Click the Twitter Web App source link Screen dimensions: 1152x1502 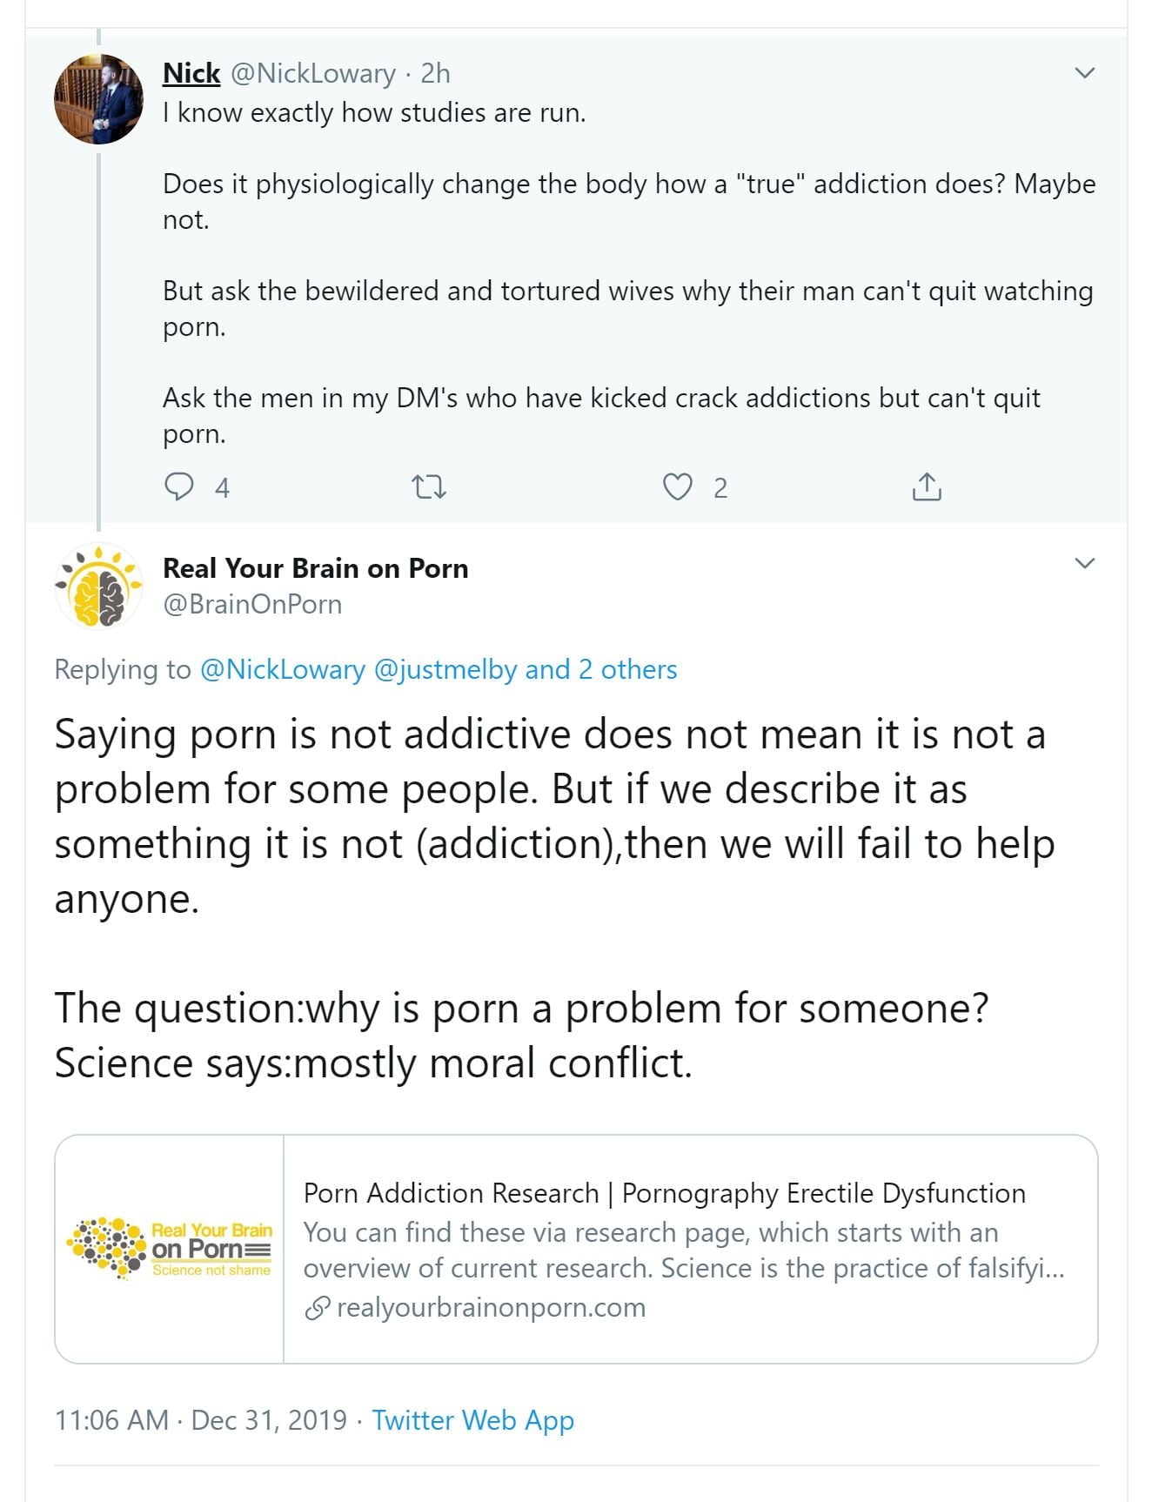click(x=472, y=1420)
